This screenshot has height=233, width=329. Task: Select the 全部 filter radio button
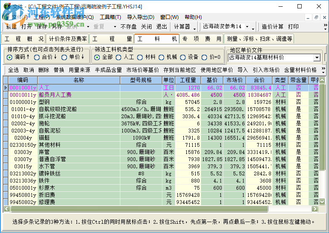97,57
